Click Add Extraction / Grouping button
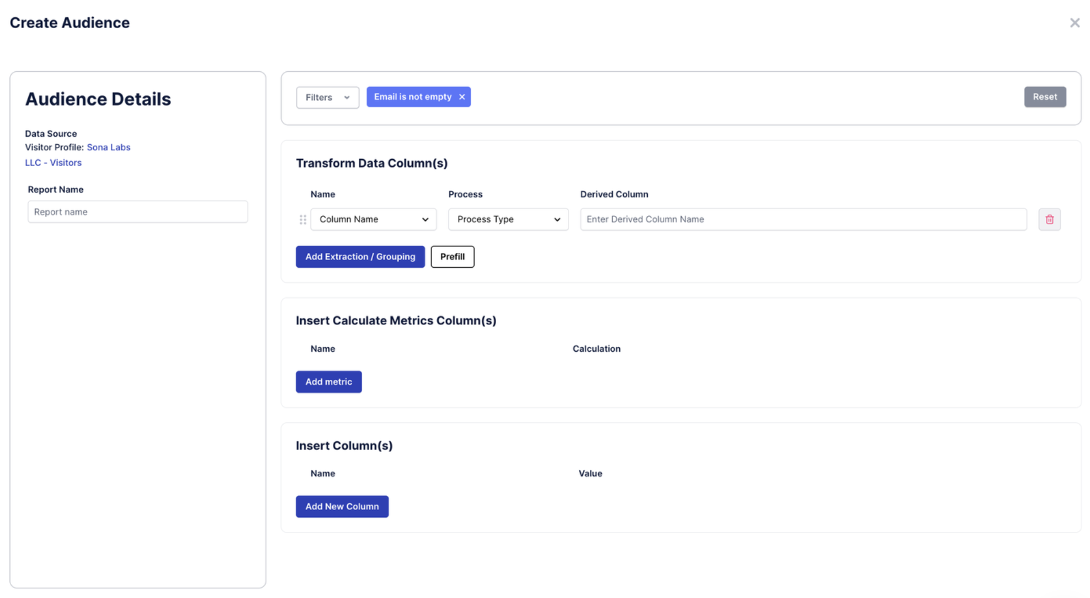1090x598 pixels. [x=360, y=257]
